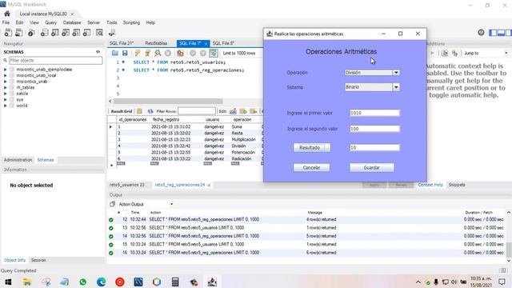Toggle stop-on-error script icon
The height and width of the screenshot is (288, 512).
tap(180, 53)
